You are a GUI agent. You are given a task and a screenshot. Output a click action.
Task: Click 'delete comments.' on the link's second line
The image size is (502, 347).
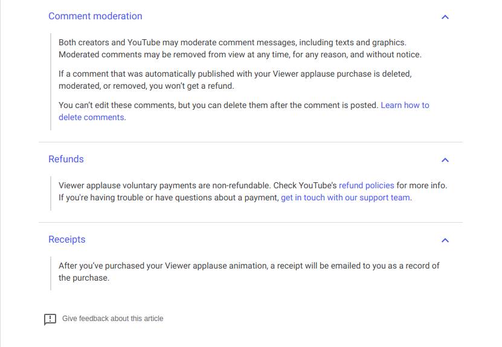(x=91, y=117)
